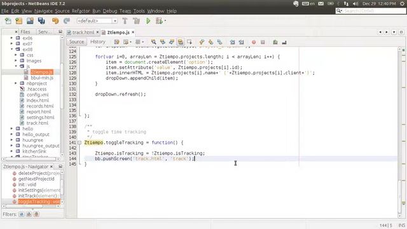Open the Tools menu

tap(139, 11)
